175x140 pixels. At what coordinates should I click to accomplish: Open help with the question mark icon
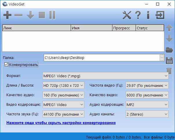pos(138,15)
